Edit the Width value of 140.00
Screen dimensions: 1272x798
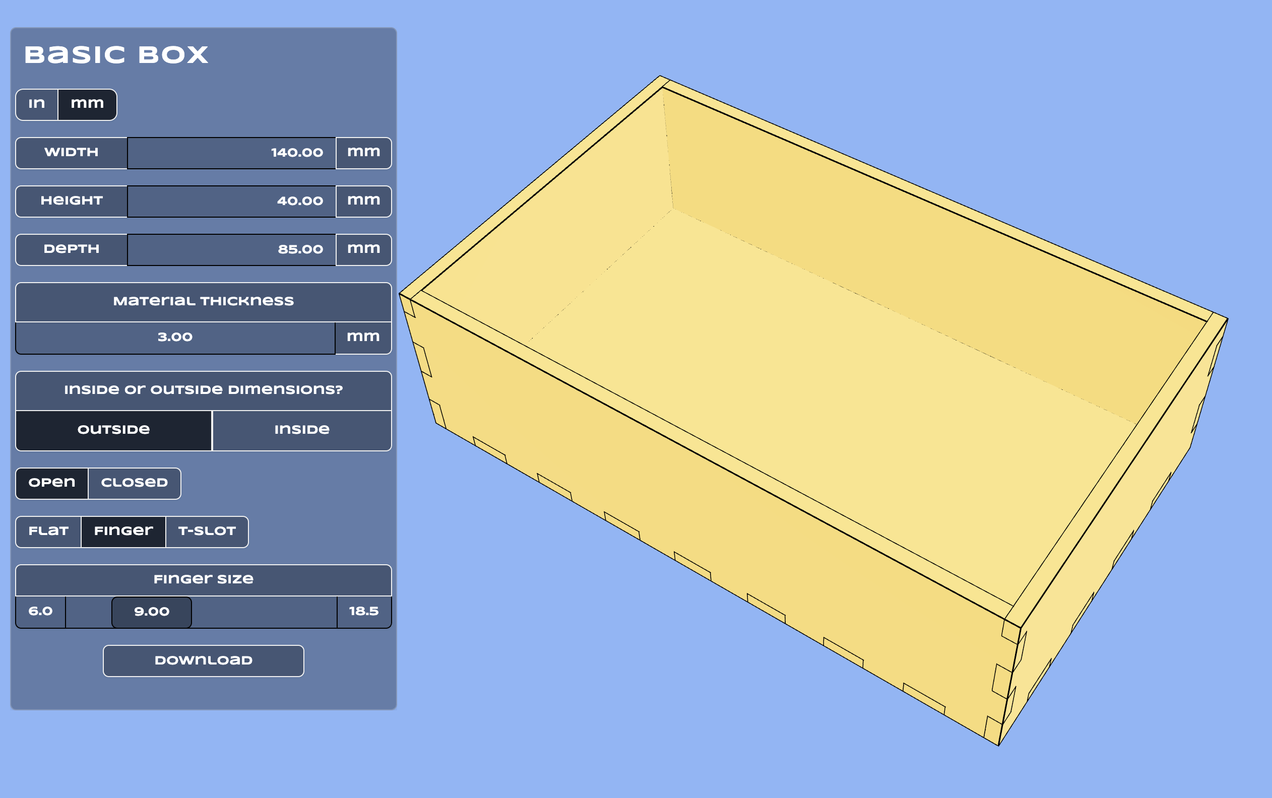point(231,153)
